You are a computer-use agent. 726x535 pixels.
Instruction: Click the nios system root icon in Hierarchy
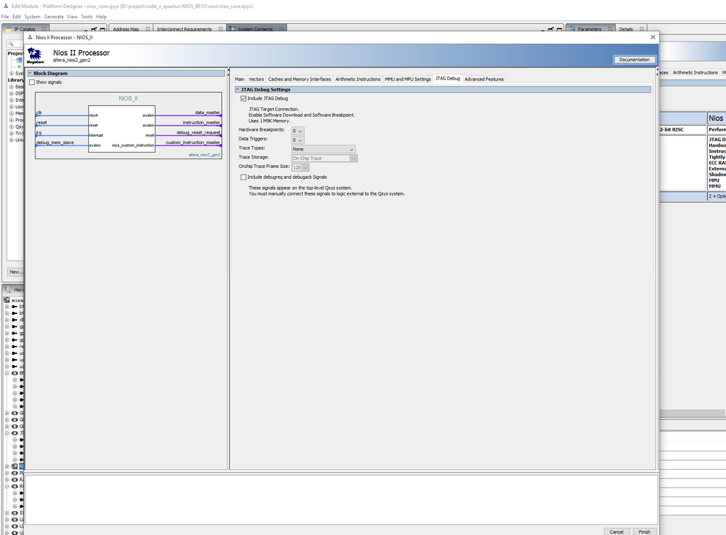click(7, 300)
